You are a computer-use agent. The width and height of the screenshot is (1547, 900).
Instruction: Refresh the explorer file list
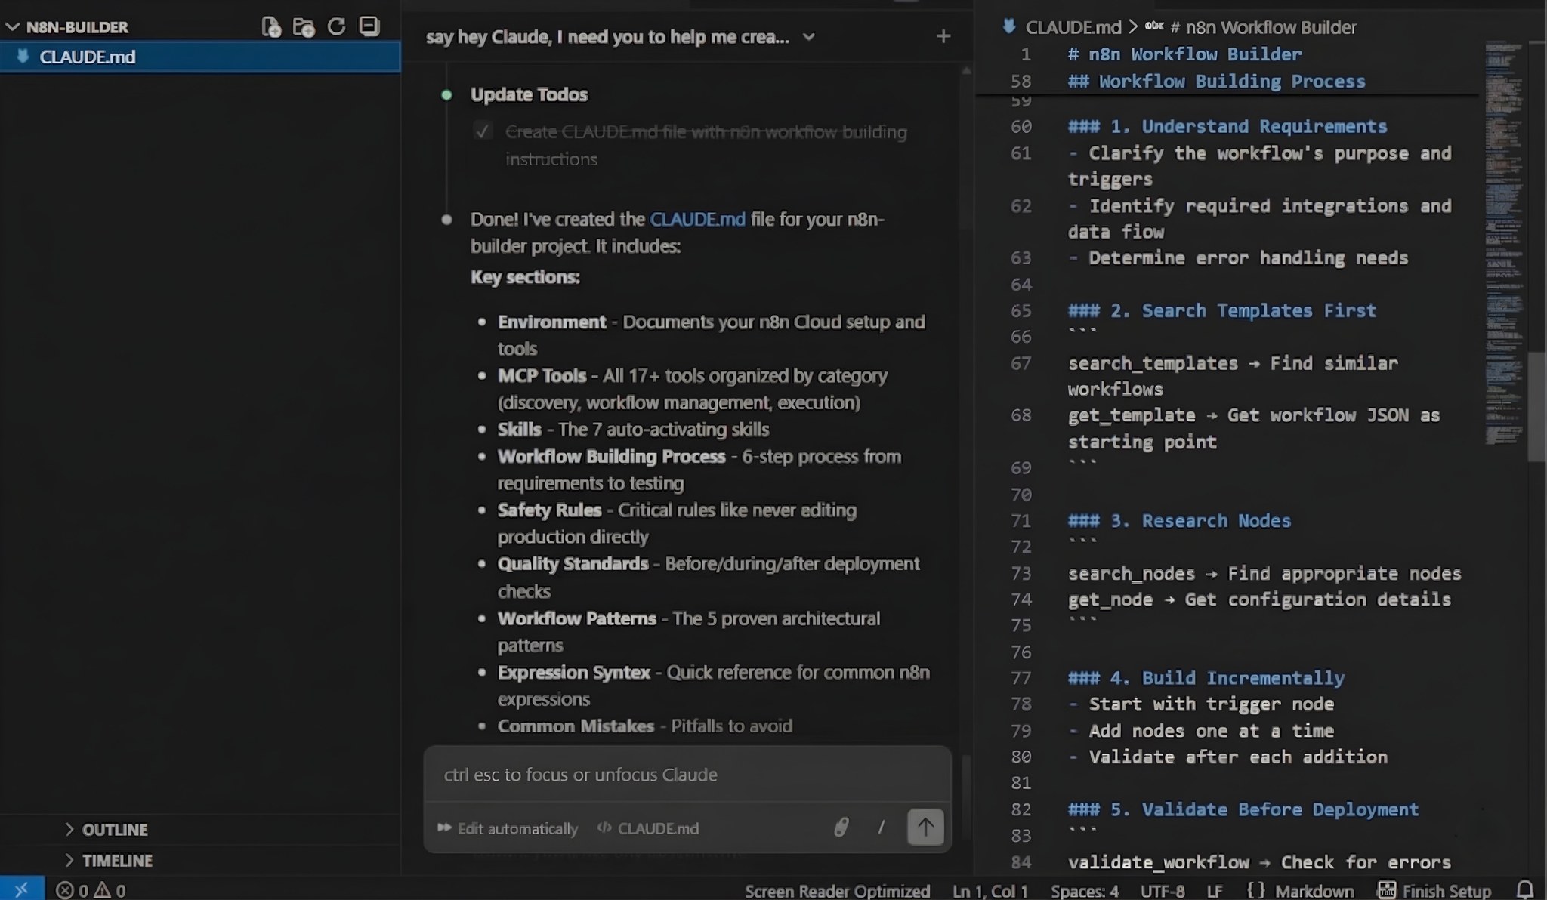click(x=336, y=27)
